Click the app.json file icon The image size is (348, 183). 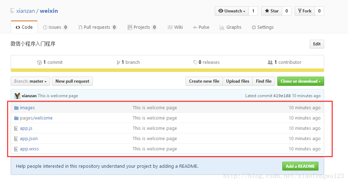tap(16, 139)
